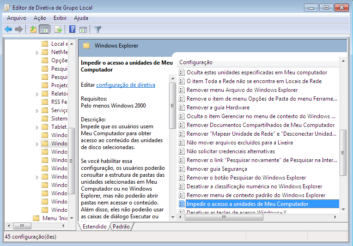
Task: Expand the Serviç tree node
Action: pos(37,111)
